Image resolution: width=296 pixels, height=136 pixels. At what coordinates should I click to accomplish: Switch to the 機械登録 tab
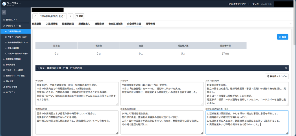tap(99, 24)
